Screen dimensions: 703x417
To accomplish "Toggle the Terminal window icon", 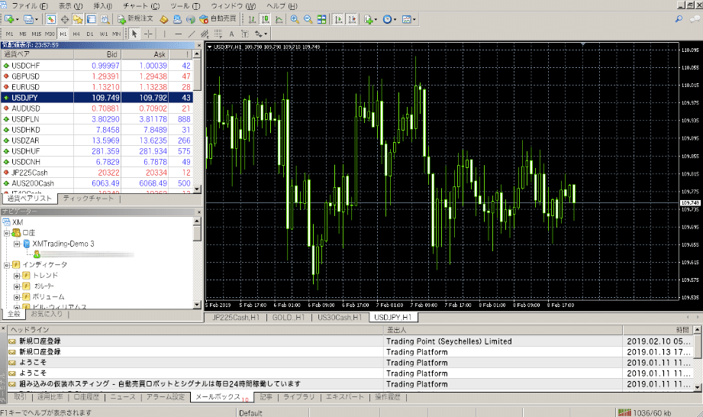I will point(92,19).
